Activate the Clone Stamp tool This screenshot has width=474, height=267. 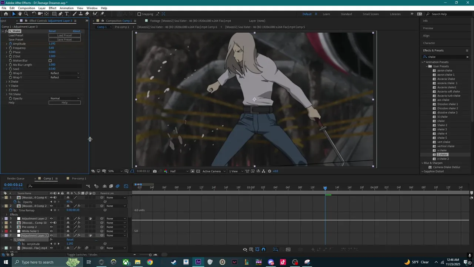[81, 14]
